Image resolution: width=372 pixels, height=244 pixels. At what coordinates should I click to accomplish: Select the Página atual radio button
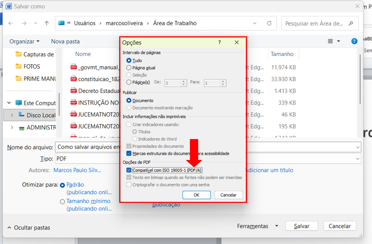(x=129, y=68)
